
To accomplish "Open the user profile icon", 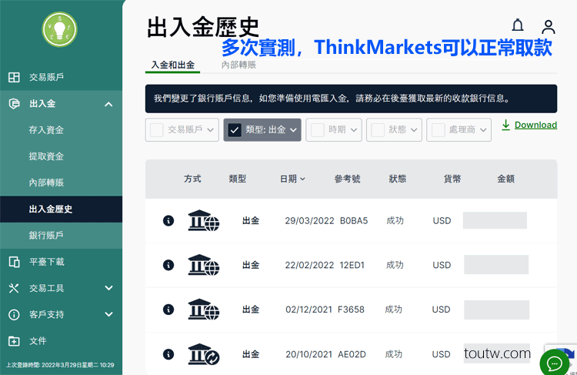I will (x=549, y=27).
